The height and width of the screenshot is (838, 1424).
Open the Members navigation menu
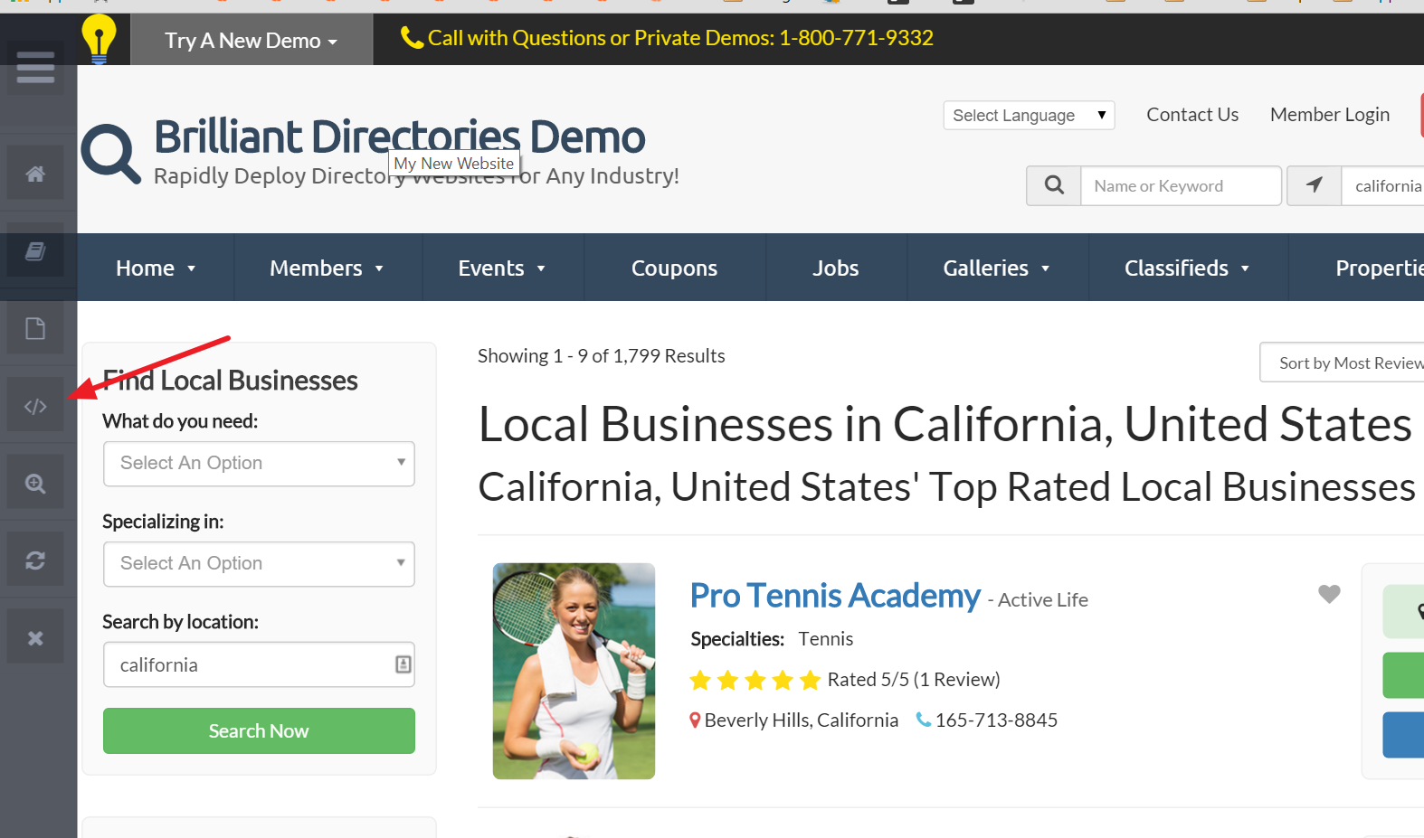[328, 268]
